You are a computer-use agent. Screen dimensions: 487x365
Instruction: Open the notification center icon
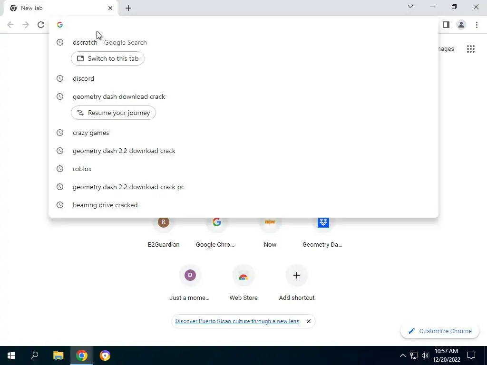coord(471,355)
